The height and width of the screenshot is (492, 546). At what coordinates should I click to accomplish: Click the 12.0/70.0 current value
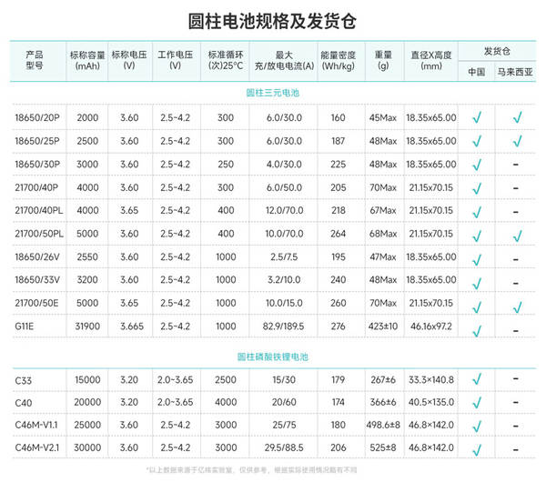[284, 210]
